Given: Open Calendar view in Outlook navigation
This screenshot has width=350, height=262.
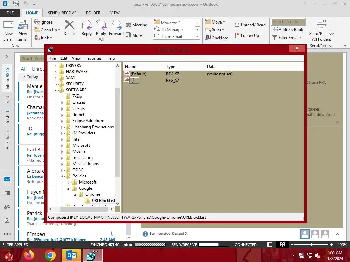Looking at the screenshot, I should pos(7,193).
